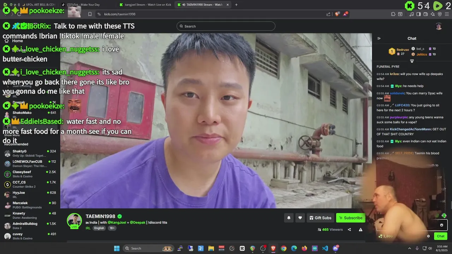452x254 pixels.
Task: Open CCT_CS recommended channel
Action: coord(30,184)
